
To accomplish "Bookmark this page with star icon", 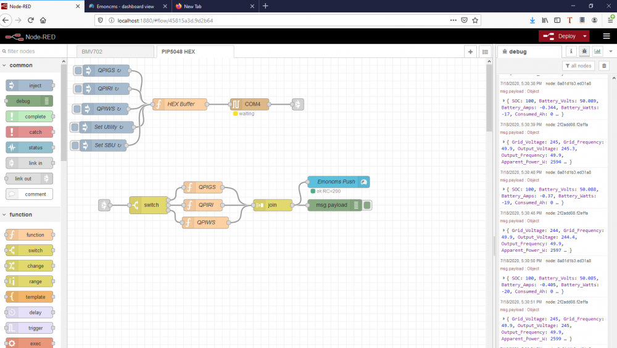I will click(x=475, y=20).
